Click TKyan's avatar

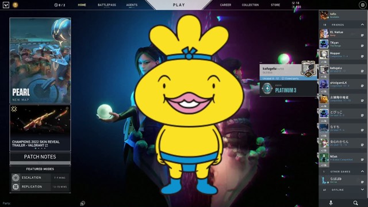tap(324, 44)
